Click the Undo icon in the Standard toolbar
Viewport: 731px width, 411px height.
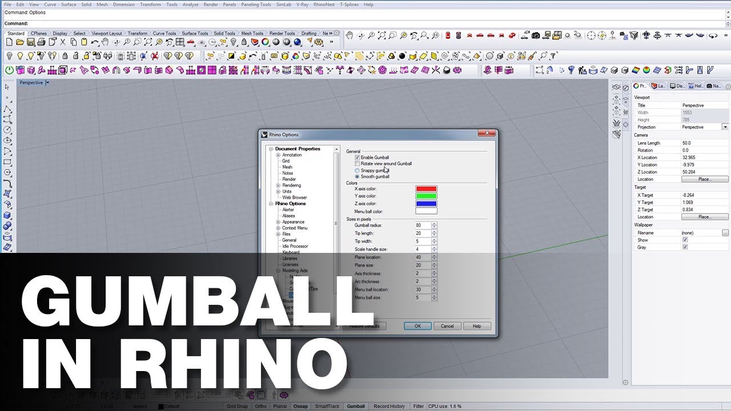click(95, 42)
